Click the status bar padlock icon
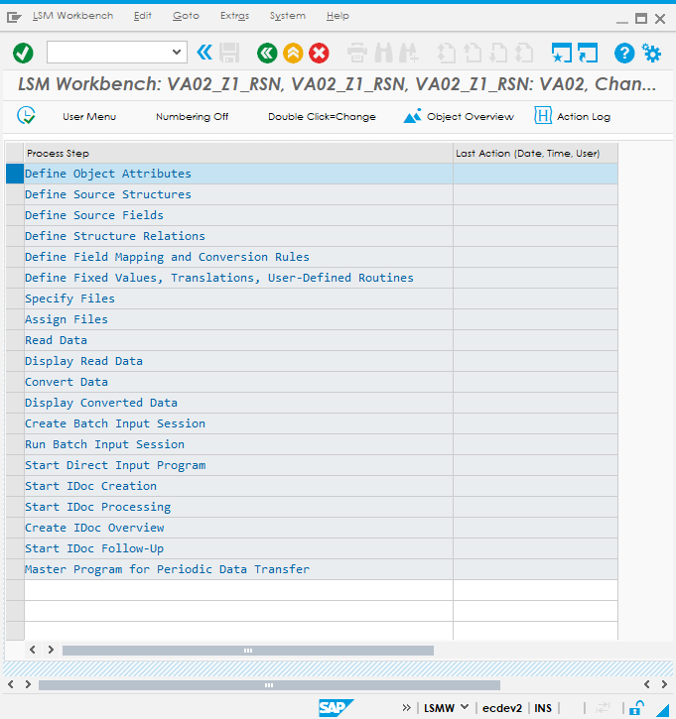This screenshot has height=719, width=676. click(636, 707)
